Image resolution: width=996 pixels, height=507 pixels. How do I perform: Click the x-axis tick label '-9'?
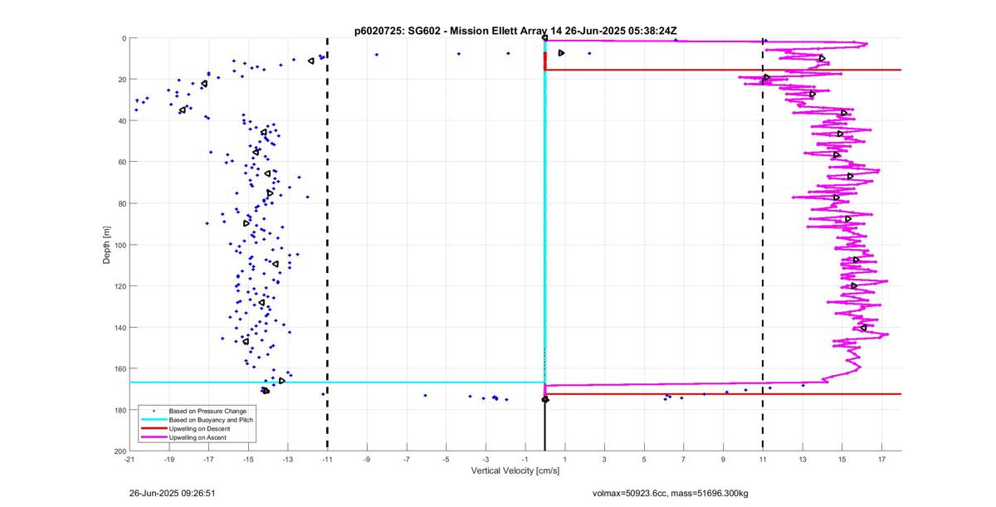click(367, 459)
